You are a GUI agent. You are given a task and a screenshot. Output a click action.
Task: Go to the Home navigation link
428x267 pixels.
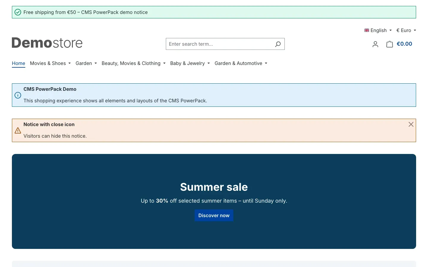[x=18, y=63]
